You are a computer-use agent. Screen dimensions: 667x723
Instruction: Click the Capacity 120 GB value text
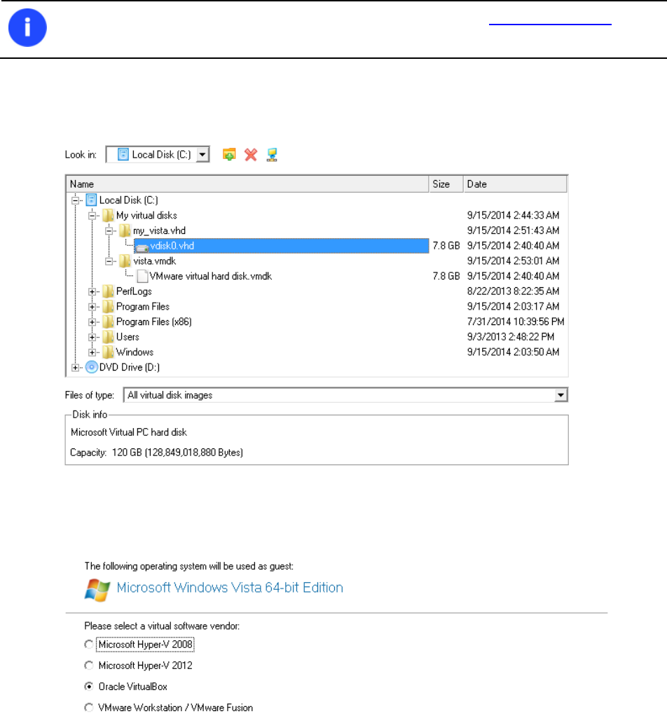(177, 453)
